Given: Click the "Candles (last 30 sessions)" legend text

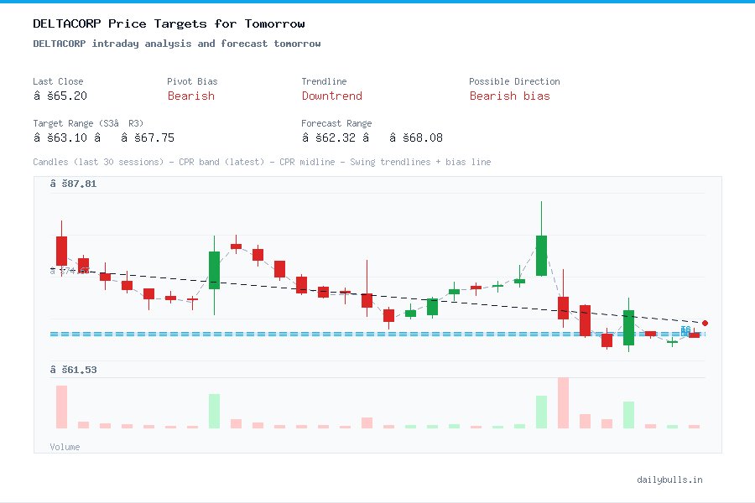Looking at the screenshot, I should point(98,162).
